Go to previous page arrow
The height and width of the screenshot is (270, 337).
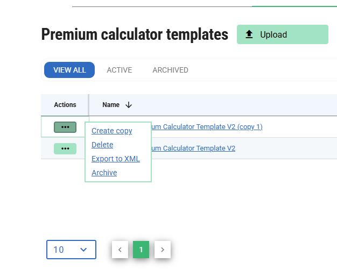(x=120, y=250)
